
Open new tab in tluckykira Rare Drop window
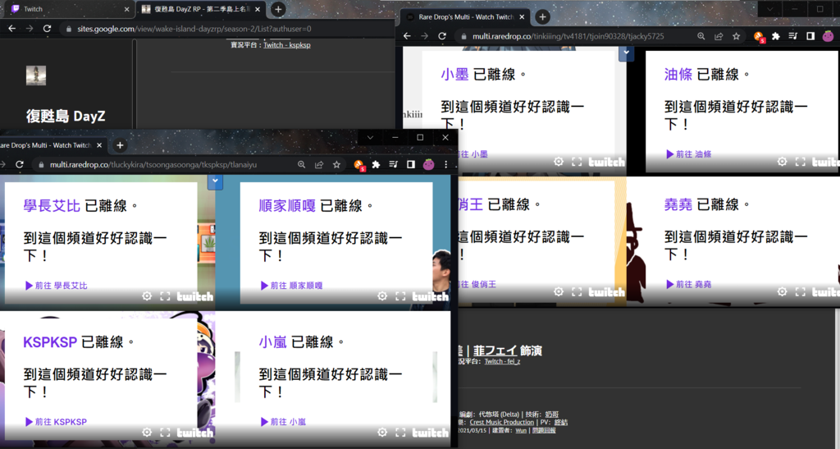(x=120, y=145)
